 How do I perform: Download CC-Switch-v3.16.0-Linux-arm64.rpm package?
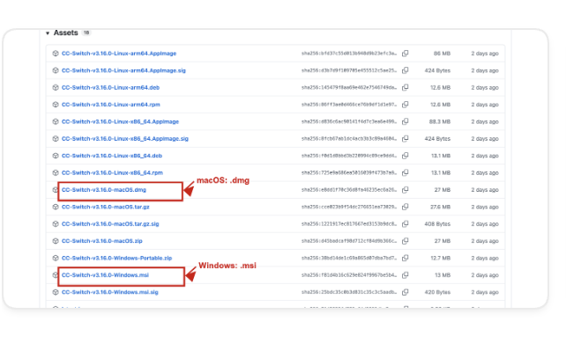click(x=111, y=105)
